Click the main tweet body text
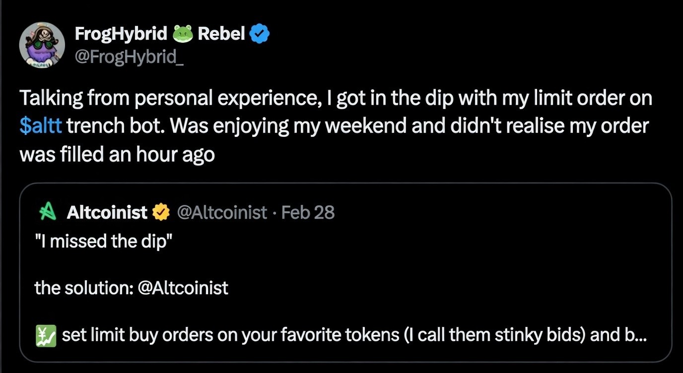Viewport: 683px width, 373px height. [x=335, y=125]
